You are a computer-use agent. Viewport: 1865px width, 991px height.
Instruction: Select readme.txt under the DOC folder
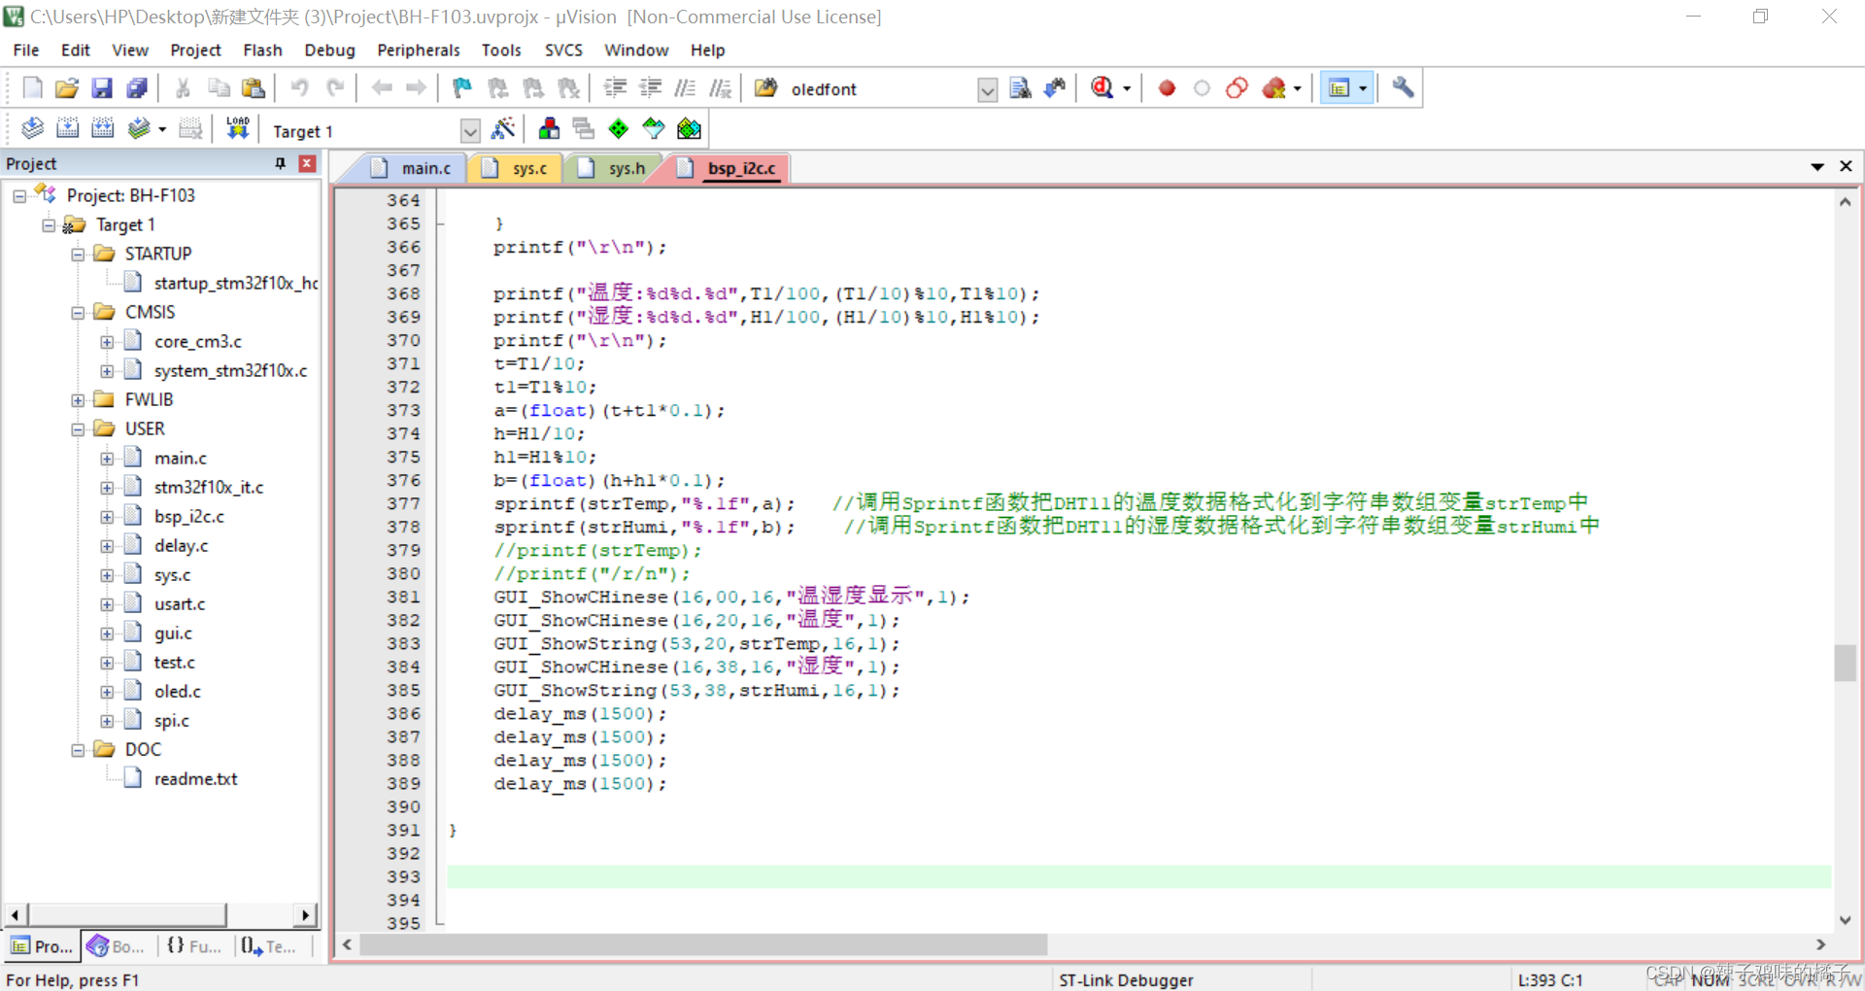point(195,778)
